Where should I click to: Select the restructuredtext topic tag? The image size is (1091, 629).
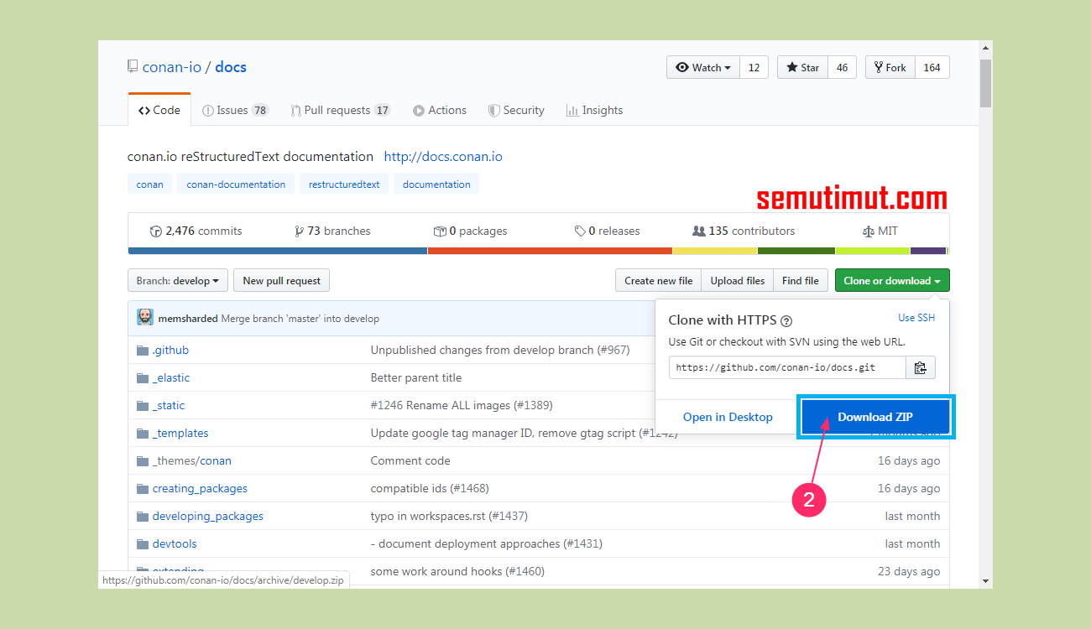pyautogui.click(x=344, y=185)
